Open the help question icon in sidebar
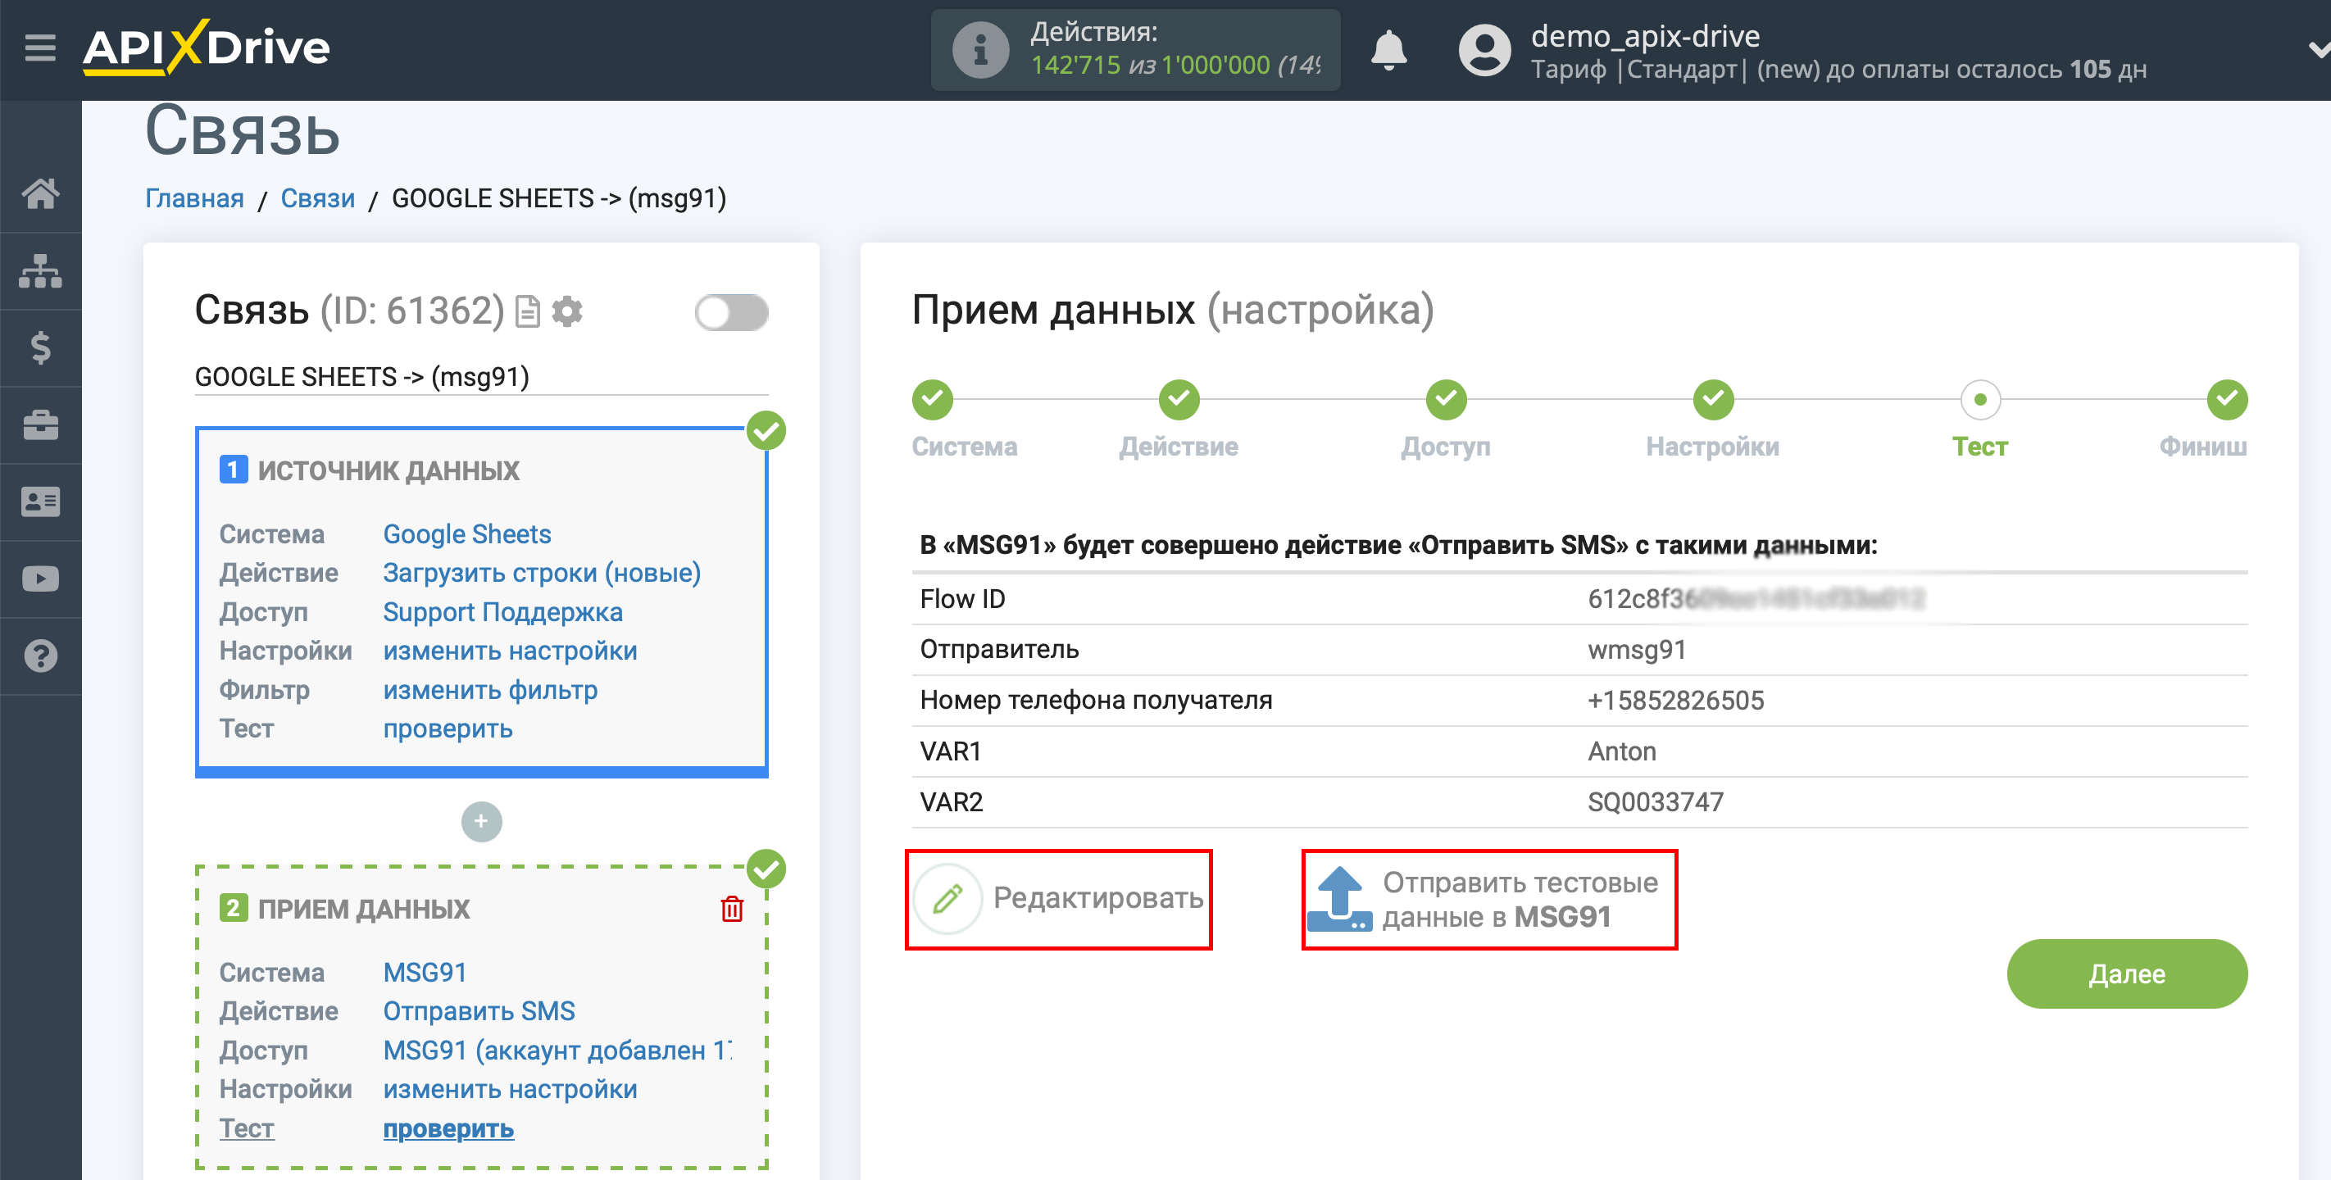The width and height of the screenshot is (2331, 1180). click(x=41, y=656)
